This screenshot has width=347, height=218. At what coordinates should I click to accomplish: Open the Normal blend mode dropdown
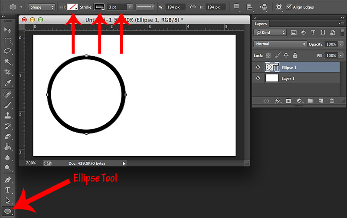point(280,44)
